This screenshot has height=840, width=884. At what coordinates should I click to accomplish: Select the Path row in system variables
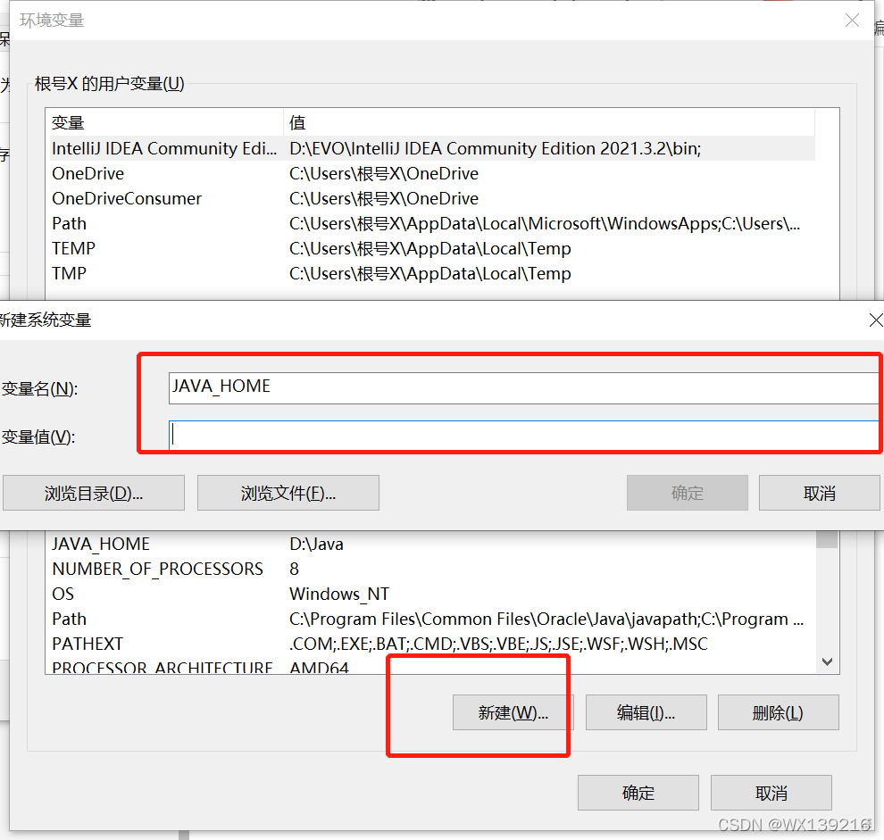point(432,619)
